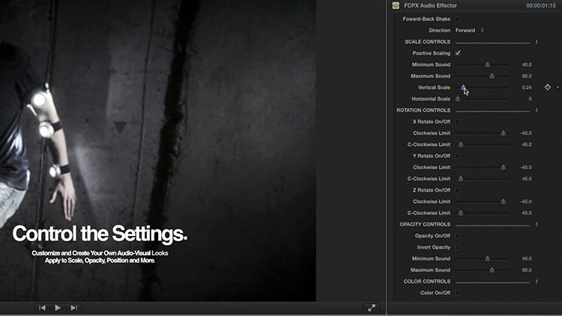This screenshot has width=562, height=316.
Task: Open the Direction Forward dropdown
Action: 470,31
